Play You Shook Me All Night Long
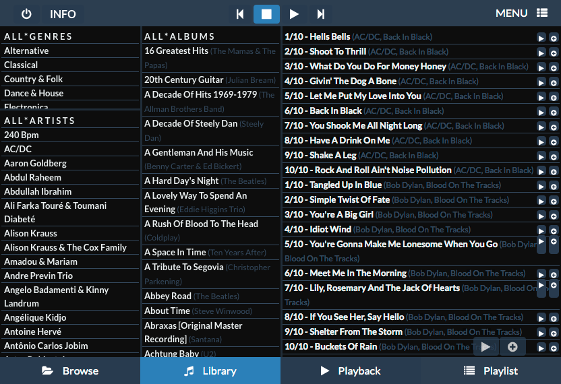 point(541,127)
